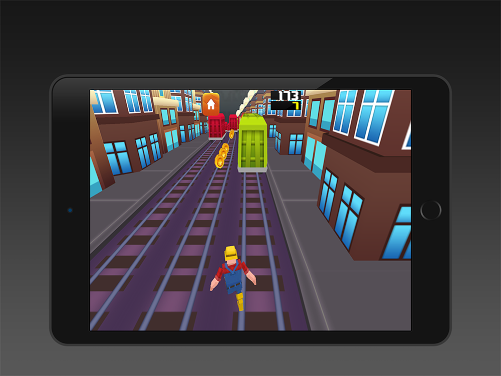
Task: Tap the tablet's front camera dot
Action: 70,210
